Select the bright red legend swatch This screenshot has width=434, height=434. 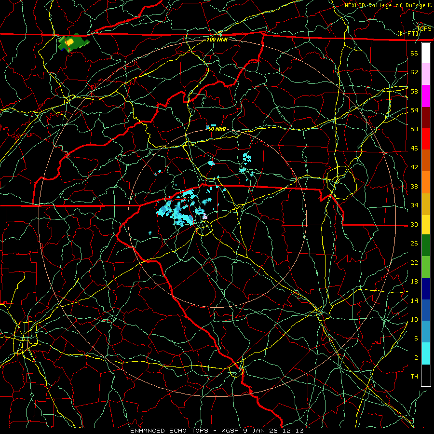click(426, 139)
